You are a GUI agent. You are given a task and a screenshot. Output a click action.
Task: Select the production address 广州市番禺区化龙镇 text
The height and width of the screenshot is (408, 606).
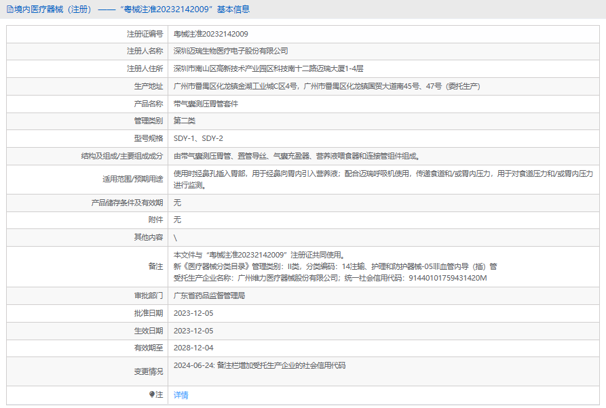(x=206, y=86)
